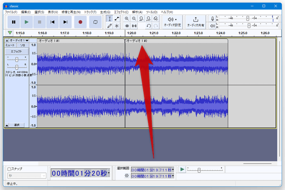Click the オーディオ 1 #1 clip title
Viewport: 285px width, 190px height.
tap(49, 41)
